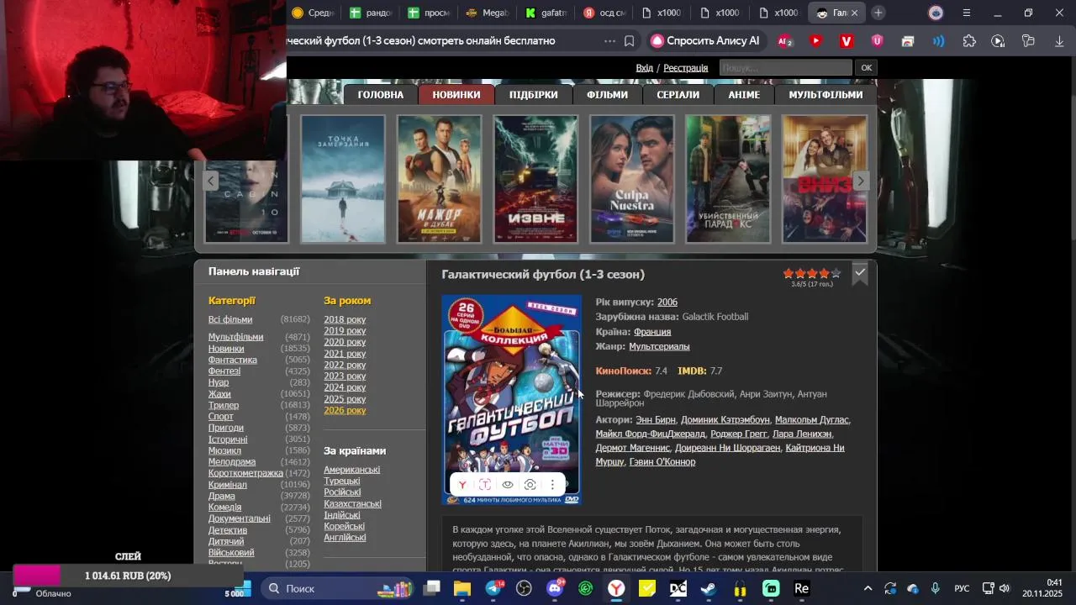Switch to the Megab browser tab

pyautogui.click(x=487, y=13)
